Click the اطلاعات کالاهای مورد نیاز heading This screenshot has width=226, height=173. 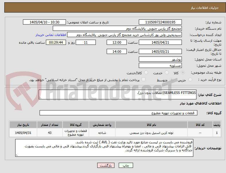[x=200, y=103]
